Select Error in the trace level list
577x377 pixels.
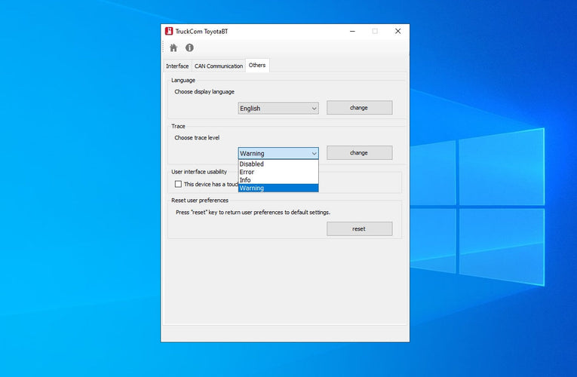tap(247, 172)
